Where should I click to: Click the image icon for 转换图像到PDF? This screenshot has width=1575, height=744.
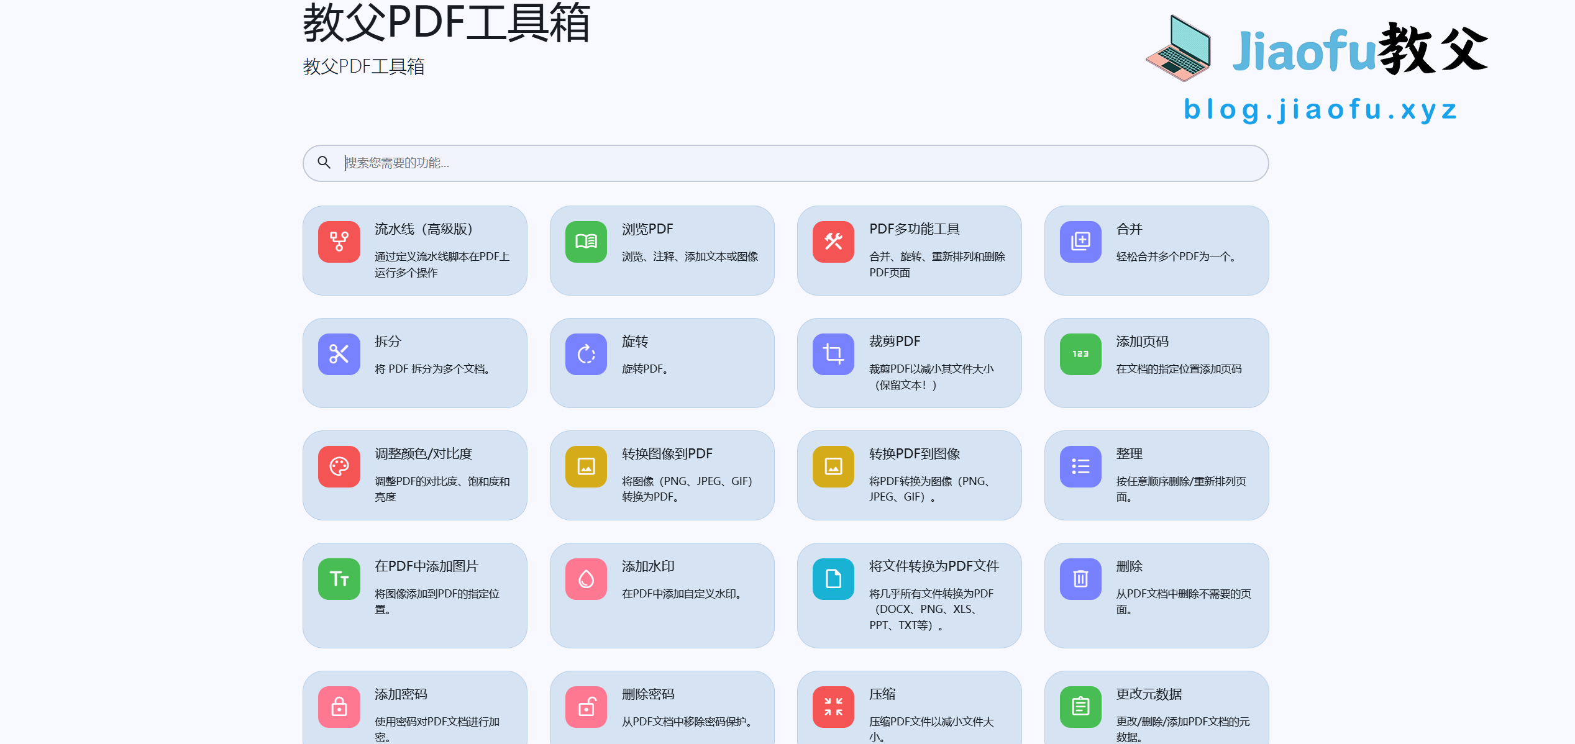[586, 466]
